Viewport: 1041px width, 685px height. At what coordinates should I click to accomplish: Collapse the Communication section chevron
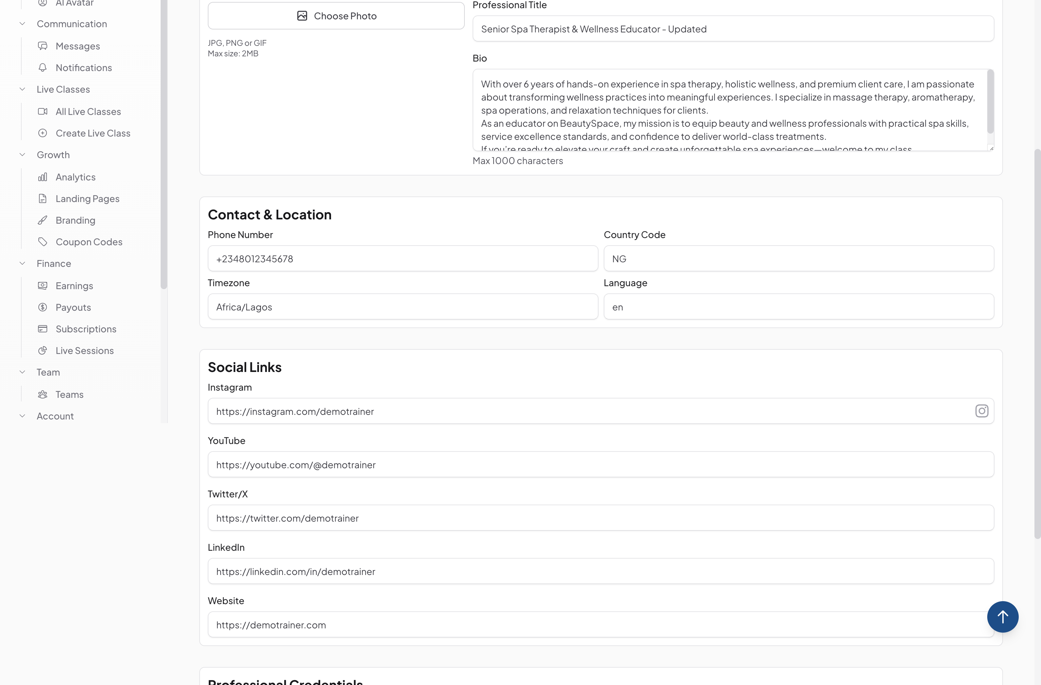(22, 24)
